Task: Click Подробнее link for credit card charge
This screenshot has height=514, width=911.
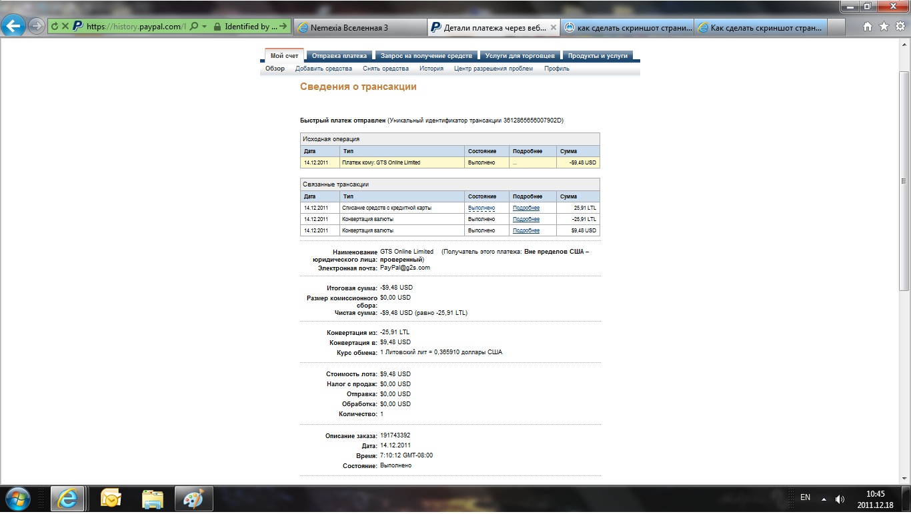Action: [526, 208]
